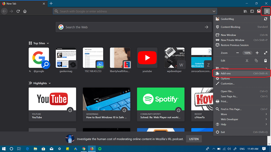Open Action Center notifications icon
The height and width of the screenshot is (152, 271).
(264, 149)
